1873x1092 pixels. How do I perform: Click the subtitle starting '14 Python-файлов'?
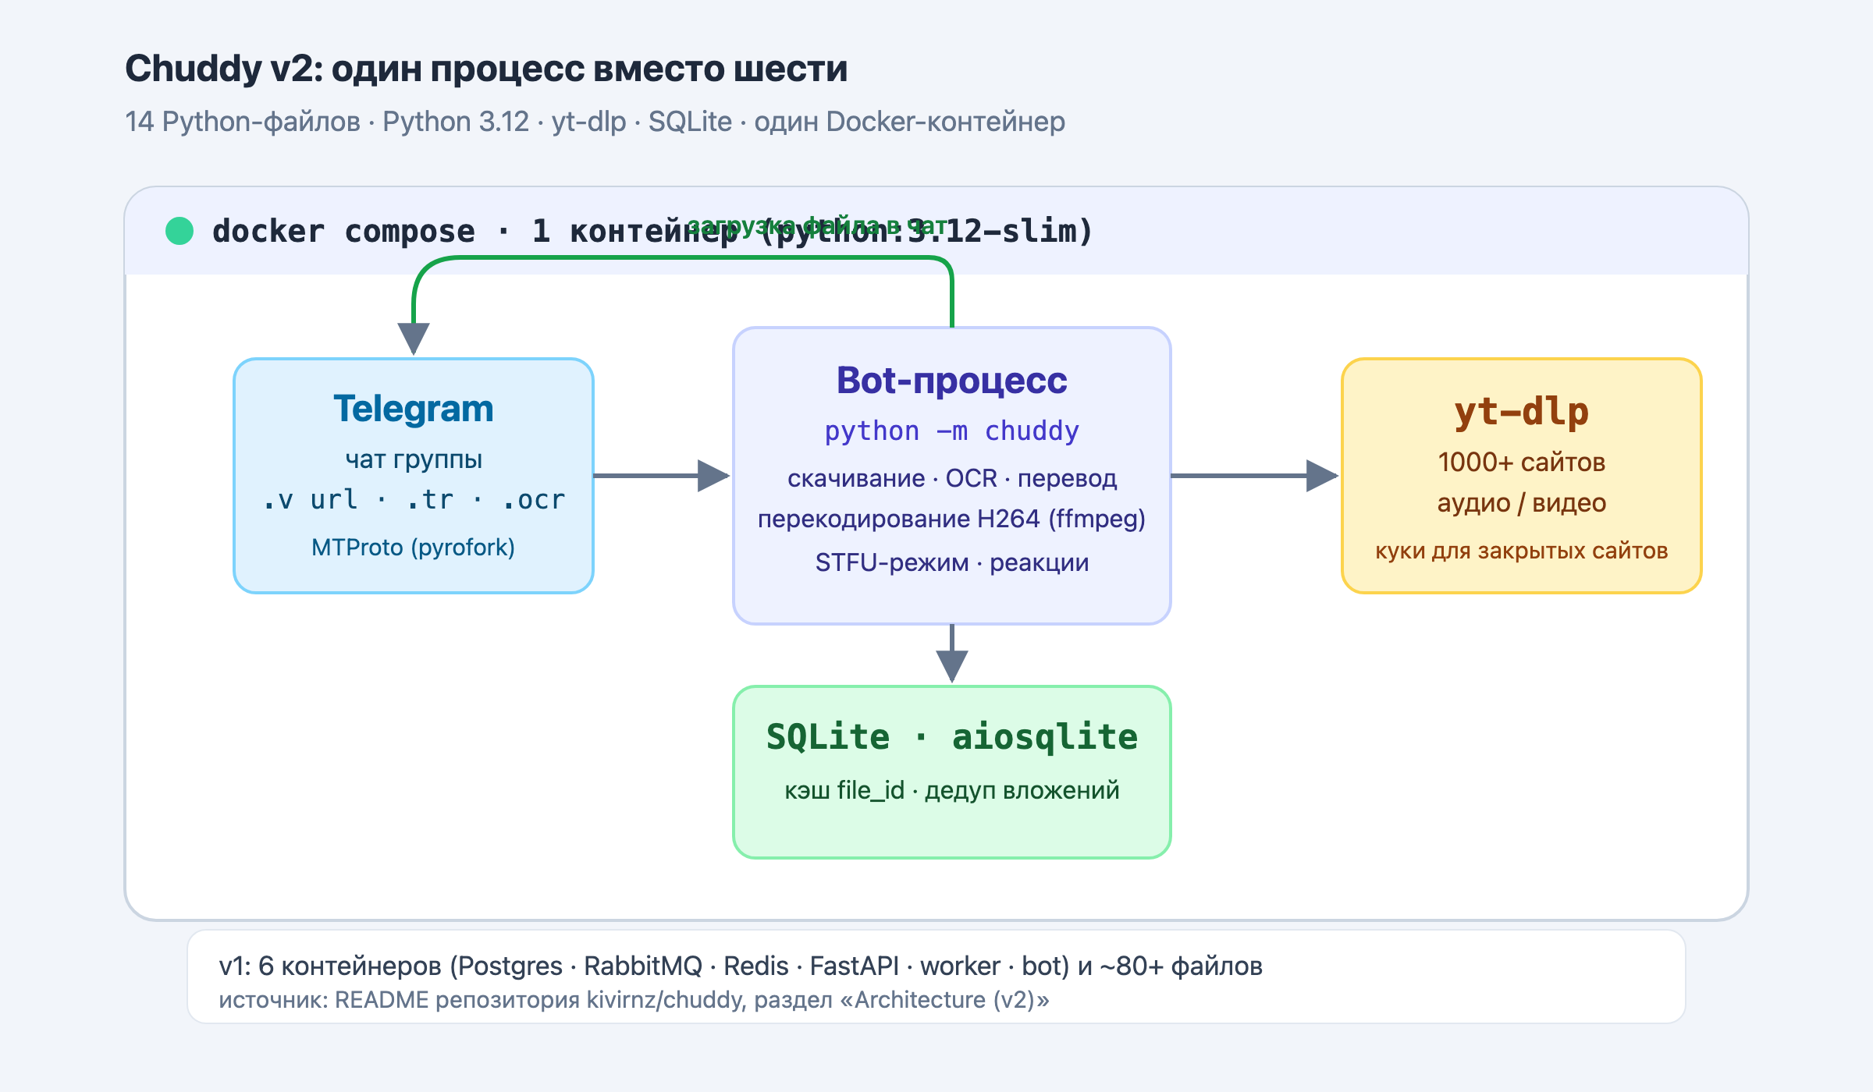(x=595, y=122)
